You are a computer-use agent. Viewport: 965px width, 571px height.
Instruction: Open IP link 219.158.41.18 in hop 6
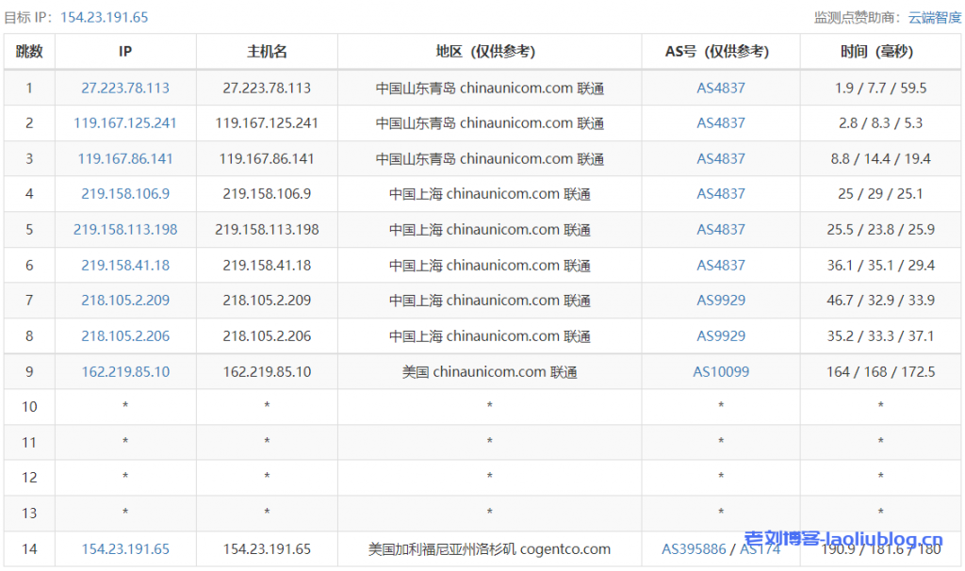pos(124,265)
